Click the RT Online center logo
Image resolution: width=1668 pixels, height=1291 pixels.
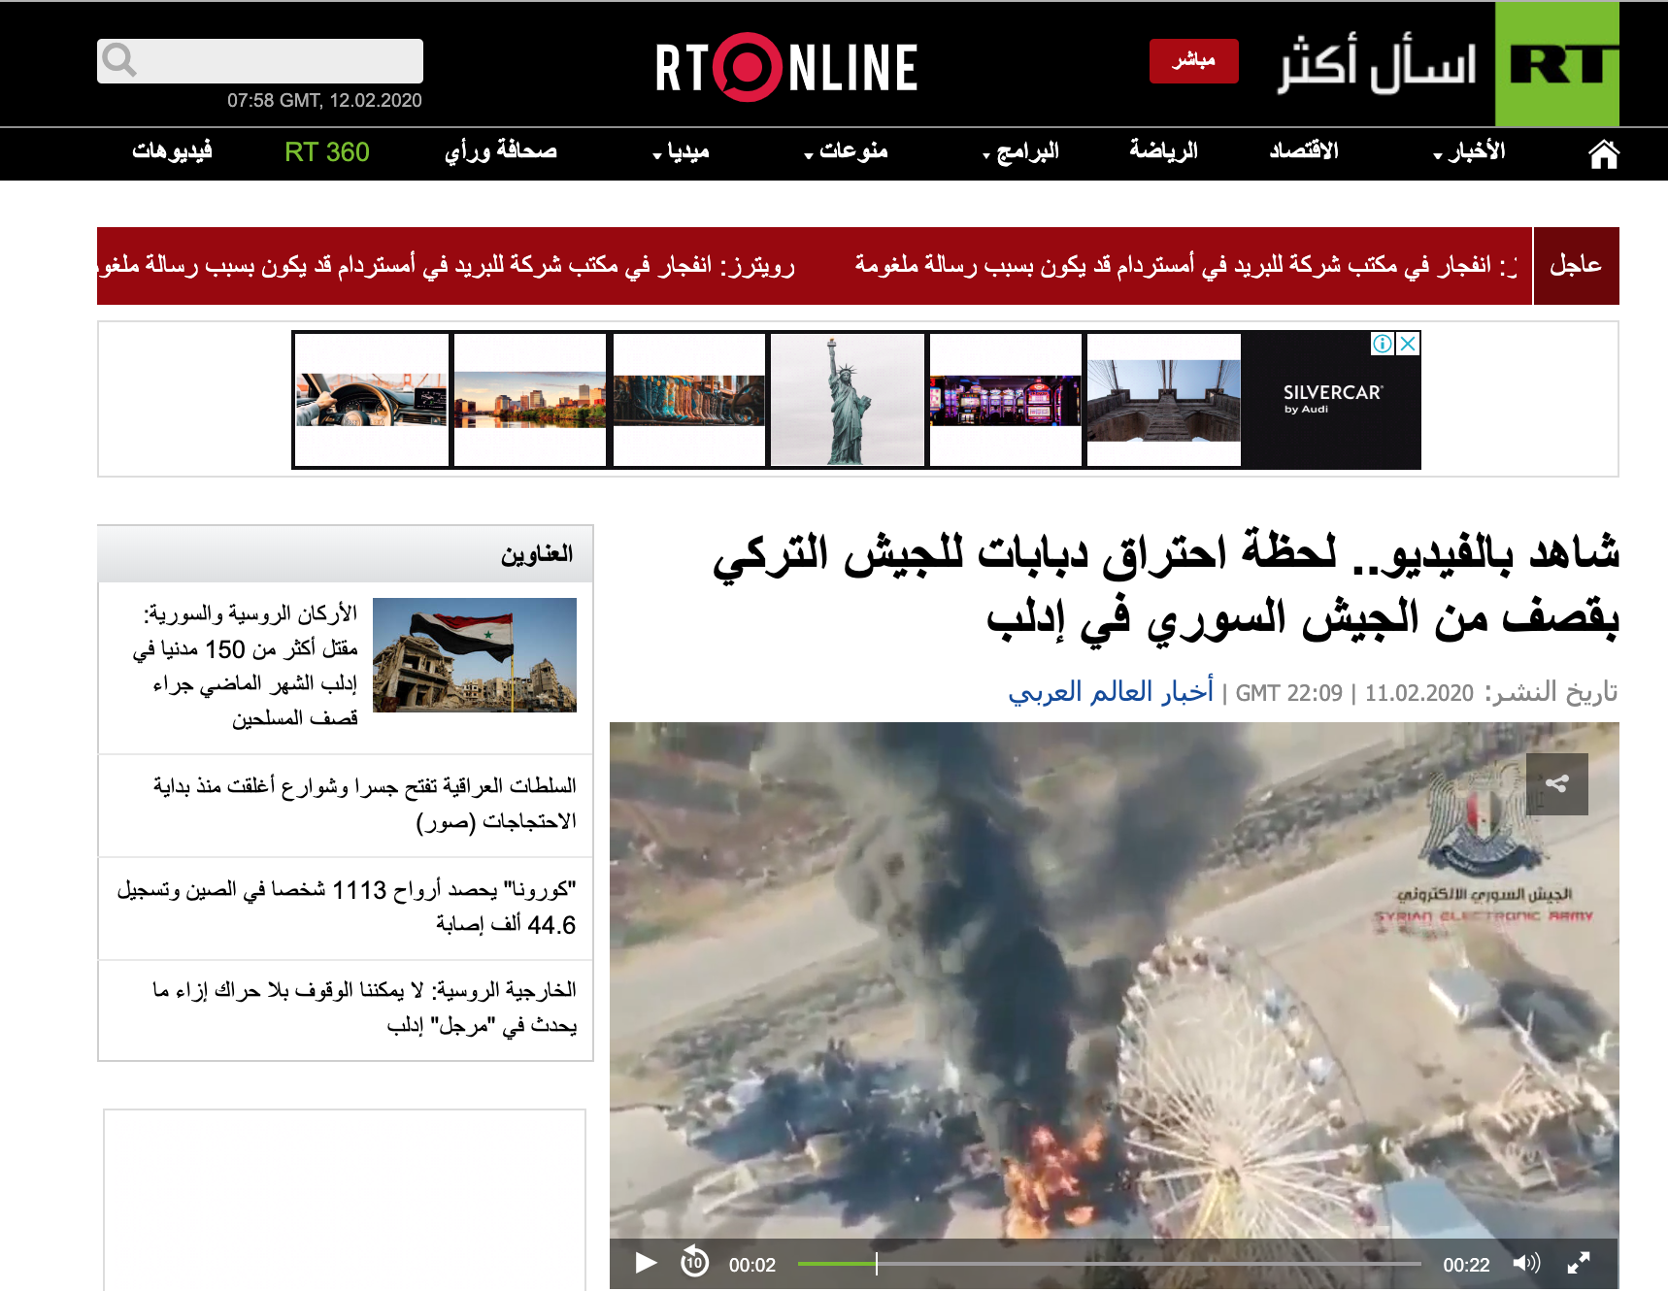785,67
